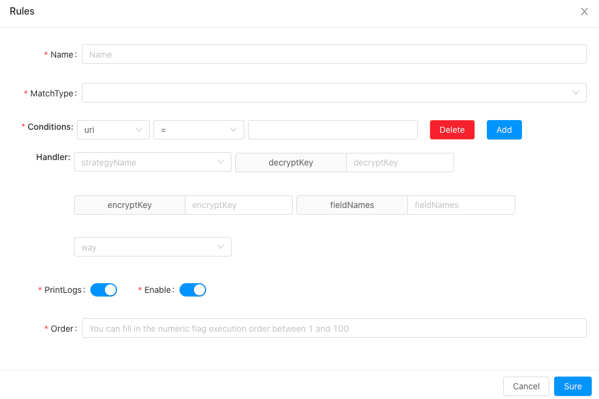Click the Order execution input field

pyautogui.click(x=335, y=328)
